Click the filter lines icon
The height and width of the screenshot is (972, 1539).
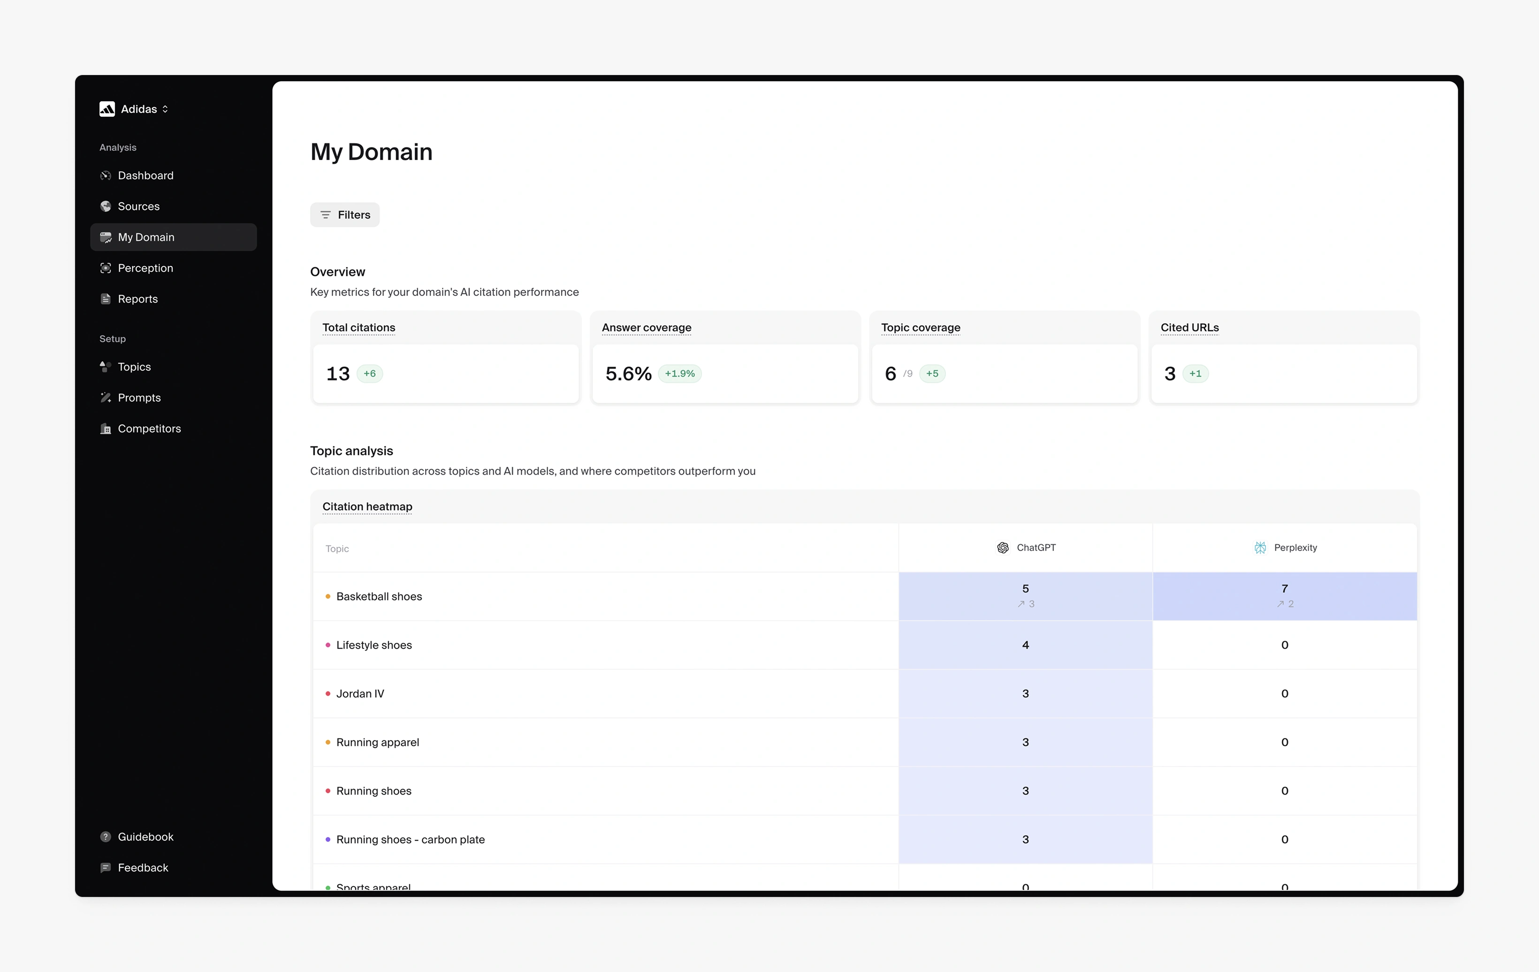click(x=325, y=215)
